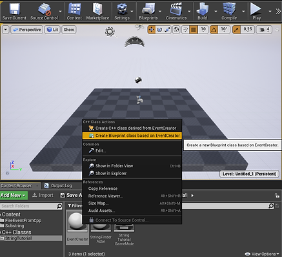282x257 pixels.
Task: Adjust camera speed setting 4
Action: [x=264, y=30]
